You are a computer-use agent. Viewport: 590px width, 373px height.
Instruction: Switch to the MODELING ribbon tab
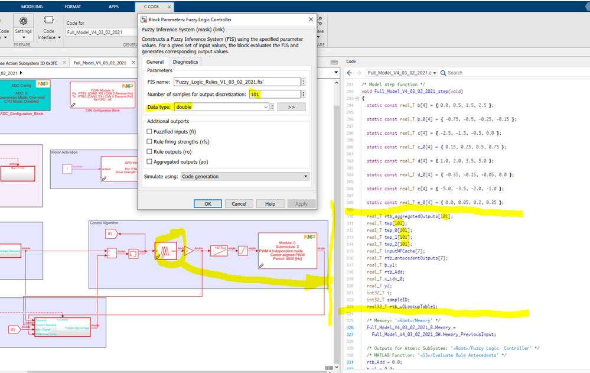[32, 7]
